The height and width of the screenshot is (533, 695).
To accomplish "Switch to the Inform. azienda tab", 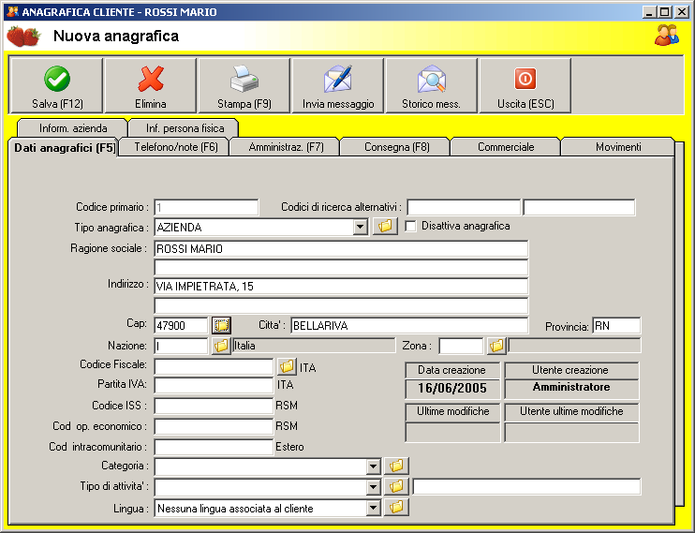I will point(73,128).
